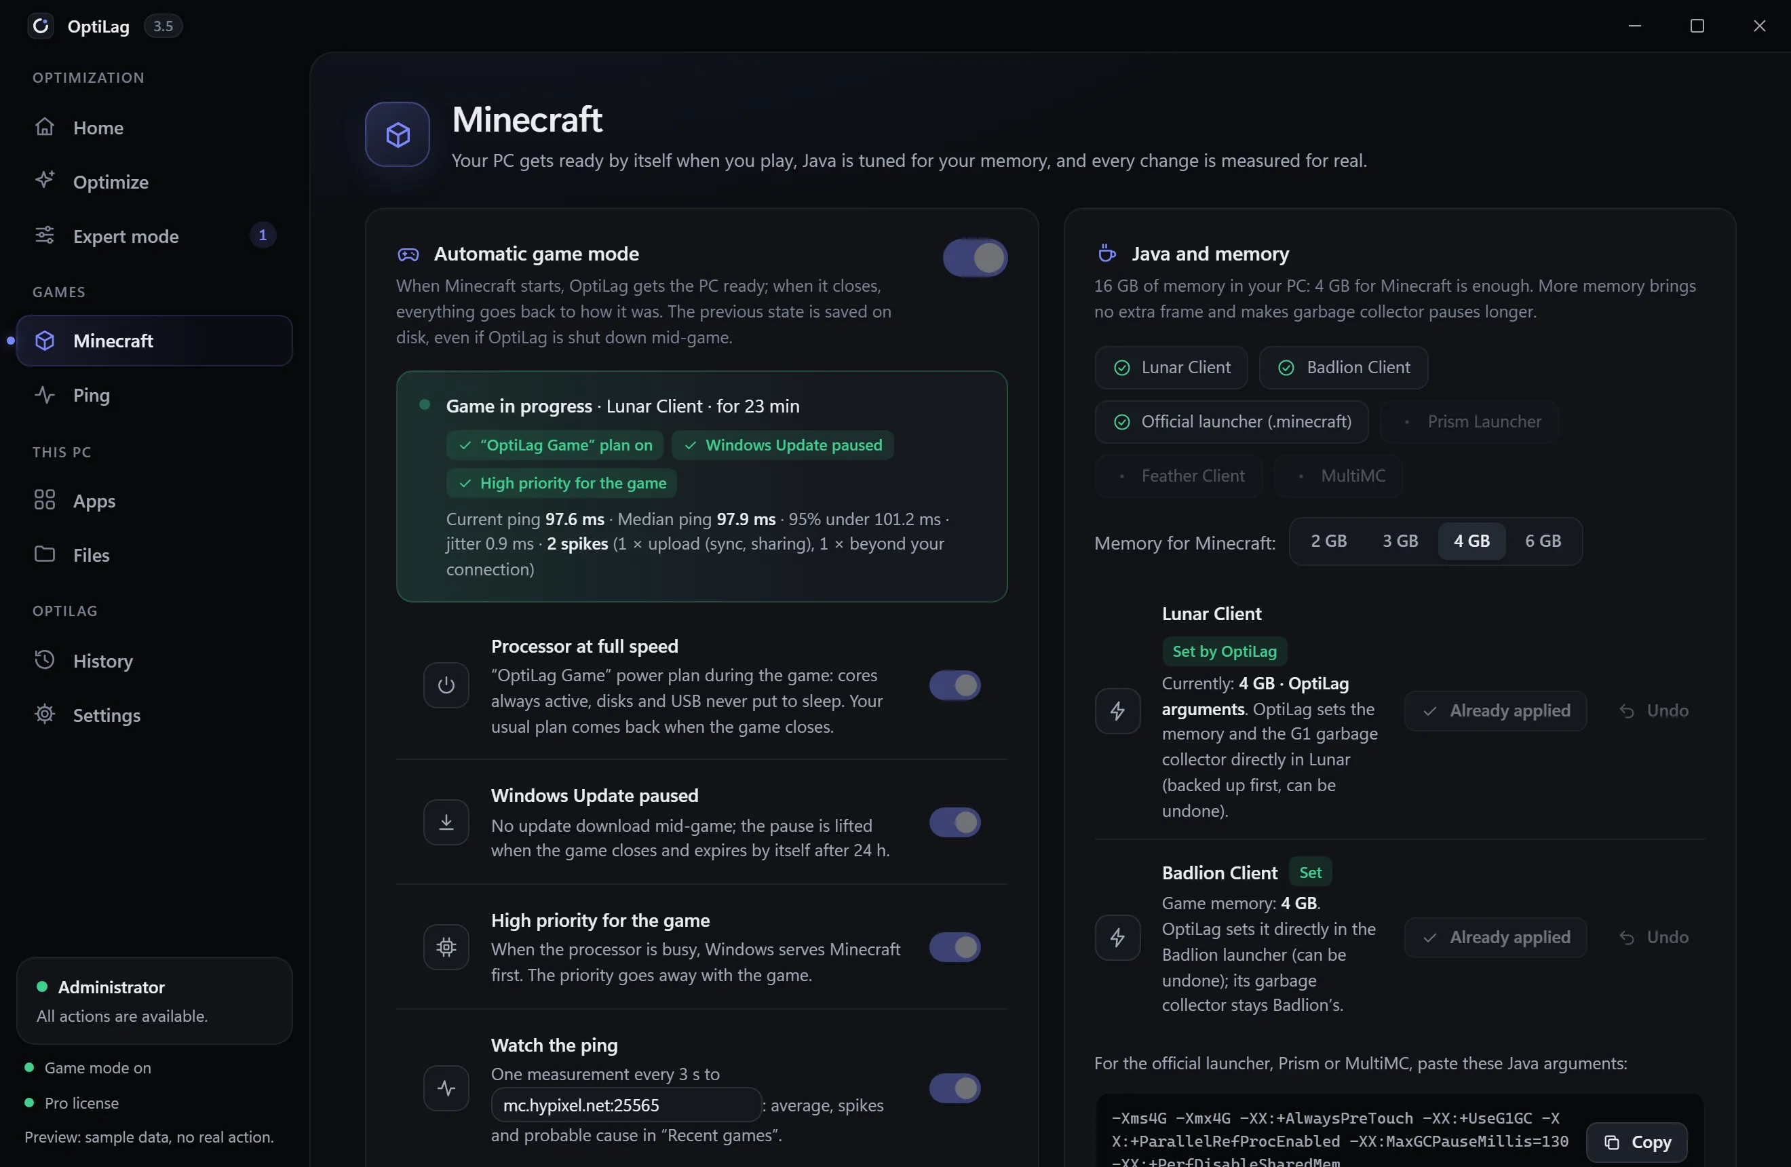Click the download icon beside Windows Update paused

tap(446, 822)
